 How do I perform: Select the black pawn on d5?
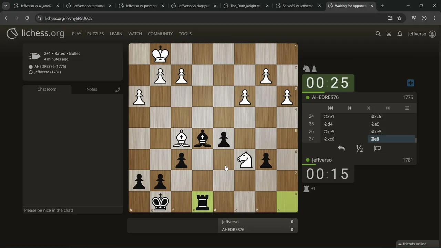click(x=224, y=138)
